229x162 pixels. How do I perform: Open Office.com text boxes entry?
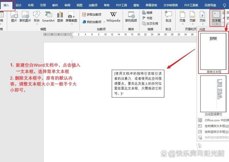[213, 120]
